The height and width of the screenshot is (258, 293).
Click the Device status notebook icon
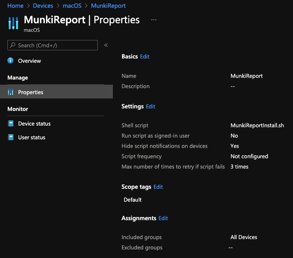pyautogui.click(x=11, y=123)
